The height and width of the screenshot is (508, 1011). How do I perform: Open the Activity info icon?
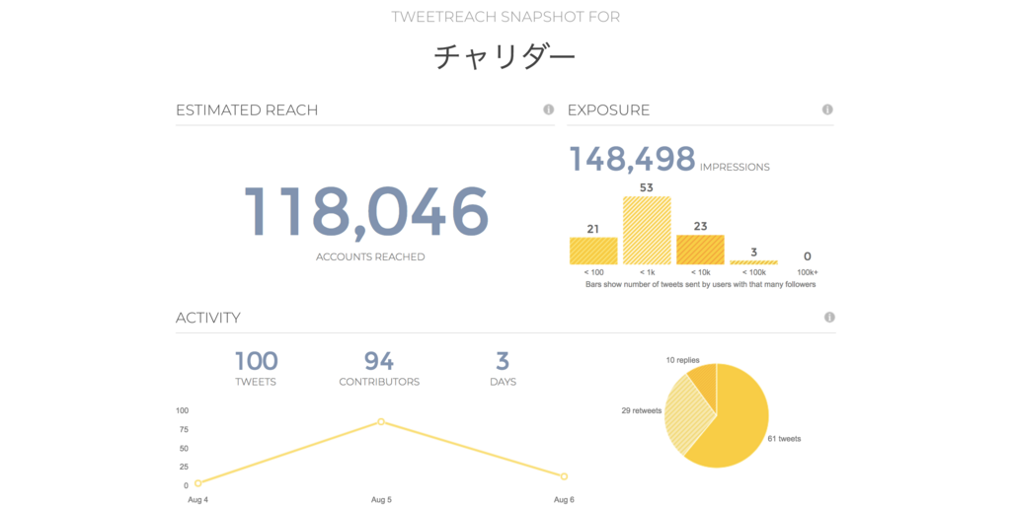tap(829, 317)
